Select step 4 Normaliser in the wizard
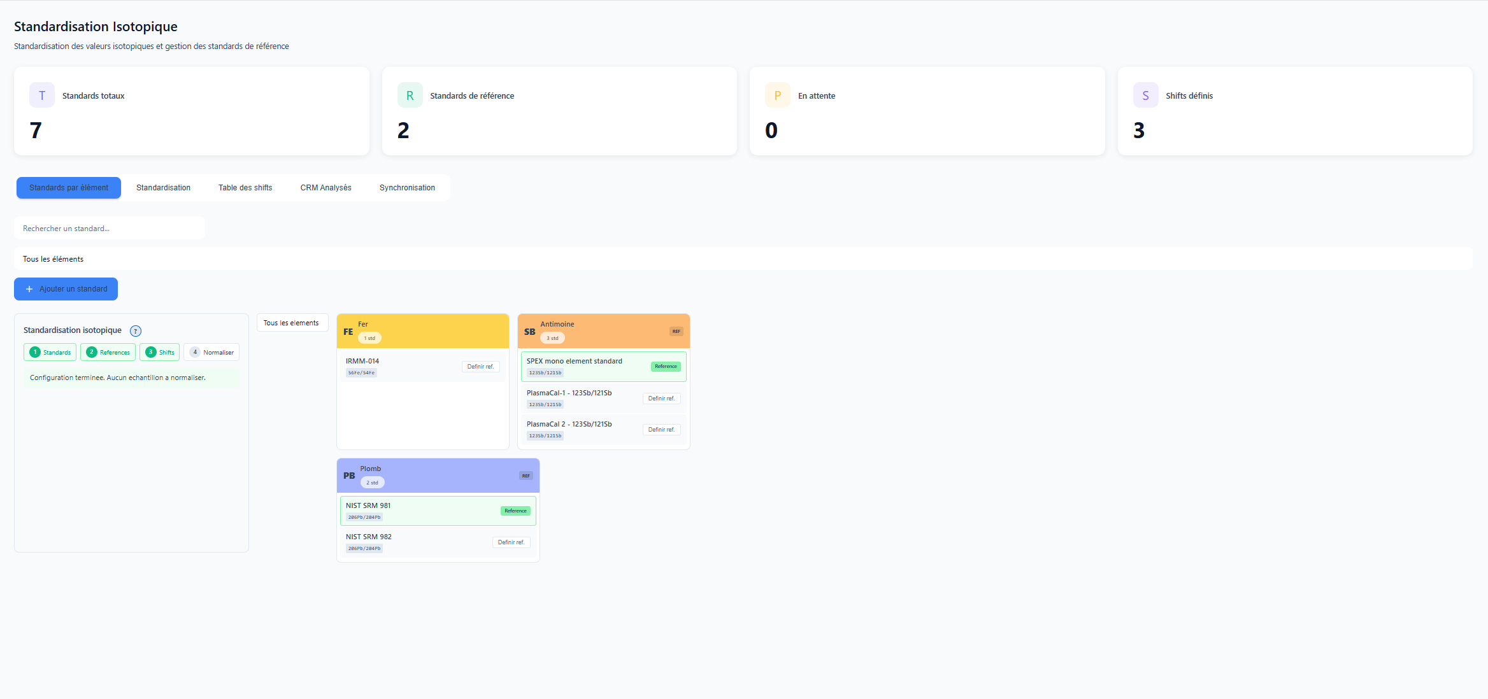 (x=211, y=352)
